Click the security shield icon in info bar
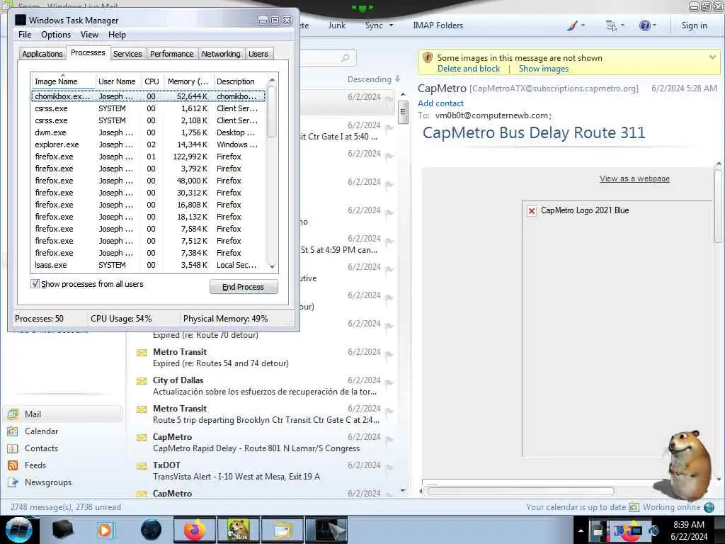725x544 pixels. pos(427,58)
